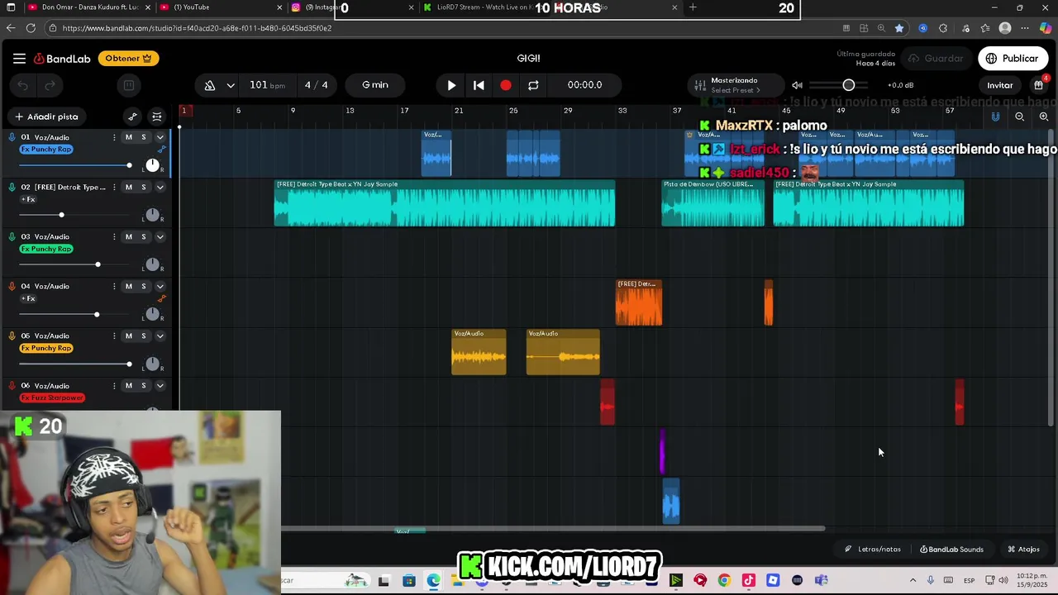Click the Publicar button
Screen dimensions: 1058x595
pos(1013,59)
